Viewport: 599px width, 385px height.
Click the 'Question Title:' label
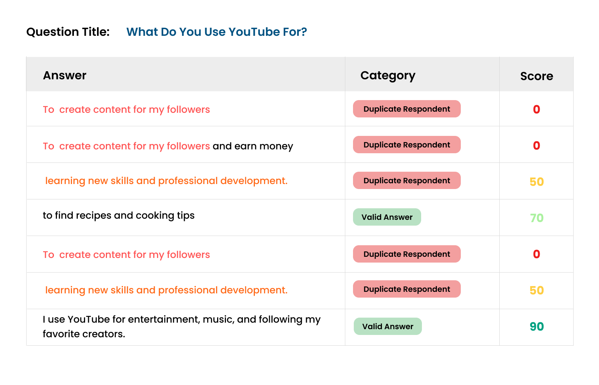click(68, 32)
